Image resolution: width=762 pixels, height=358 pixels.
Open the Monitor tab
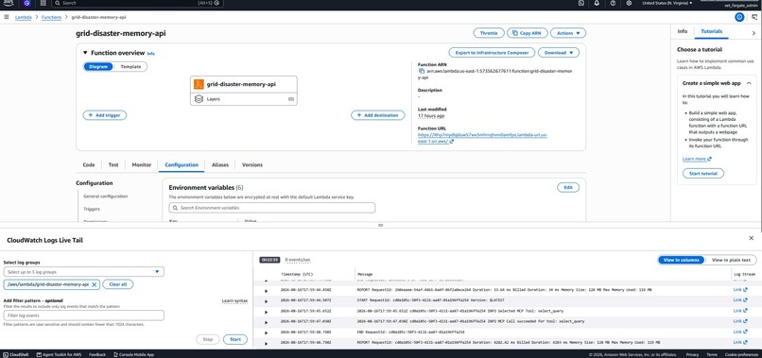[x=142, y=164]
